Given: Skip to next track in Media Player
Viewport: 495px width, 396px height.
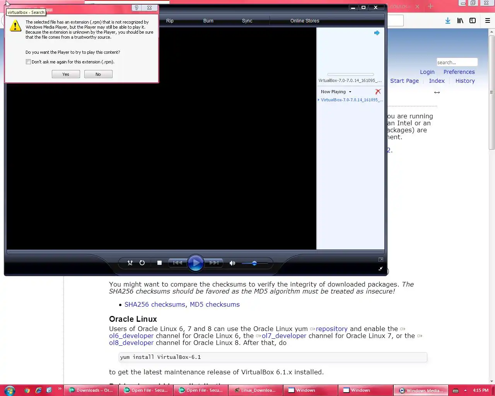Looking at the screenshot, I should [214, 263].
